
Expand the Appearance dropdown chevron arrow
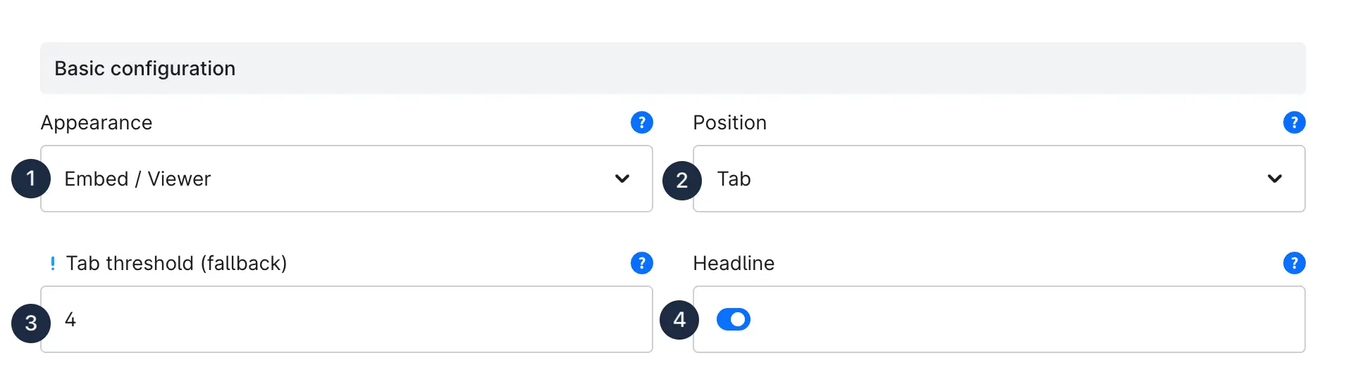pyautogui.click(x=622, y=179)
